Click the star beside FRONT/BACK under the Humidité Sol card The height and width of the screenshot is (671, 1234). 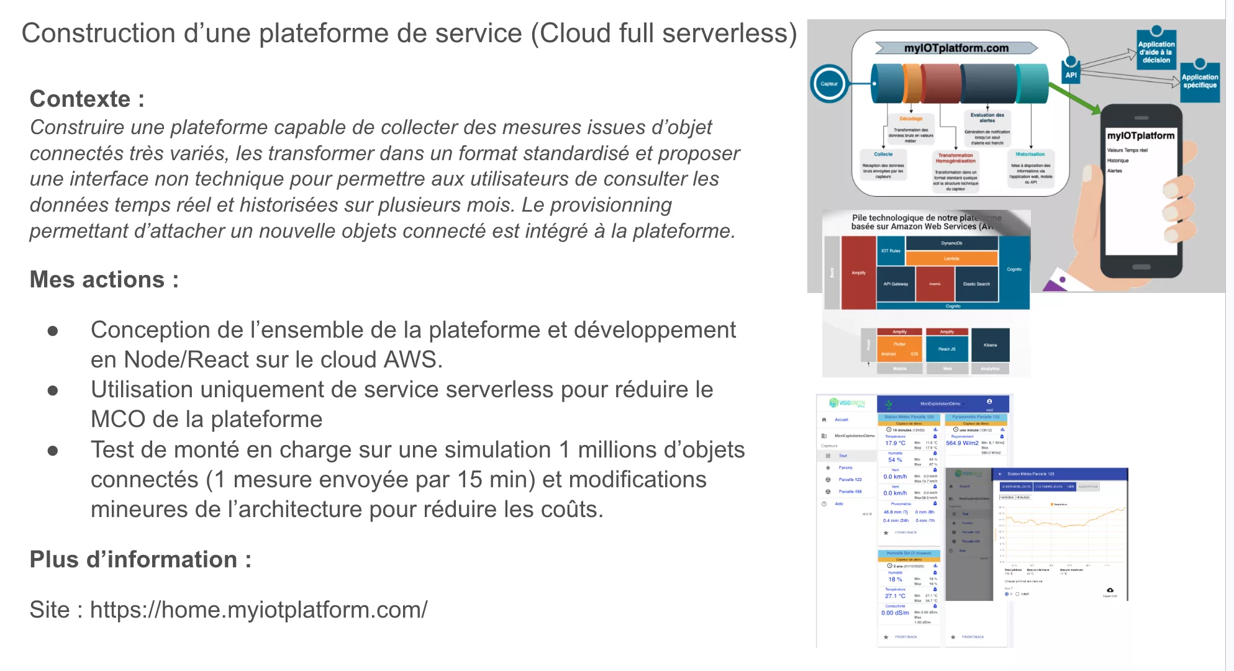(886, 637)
